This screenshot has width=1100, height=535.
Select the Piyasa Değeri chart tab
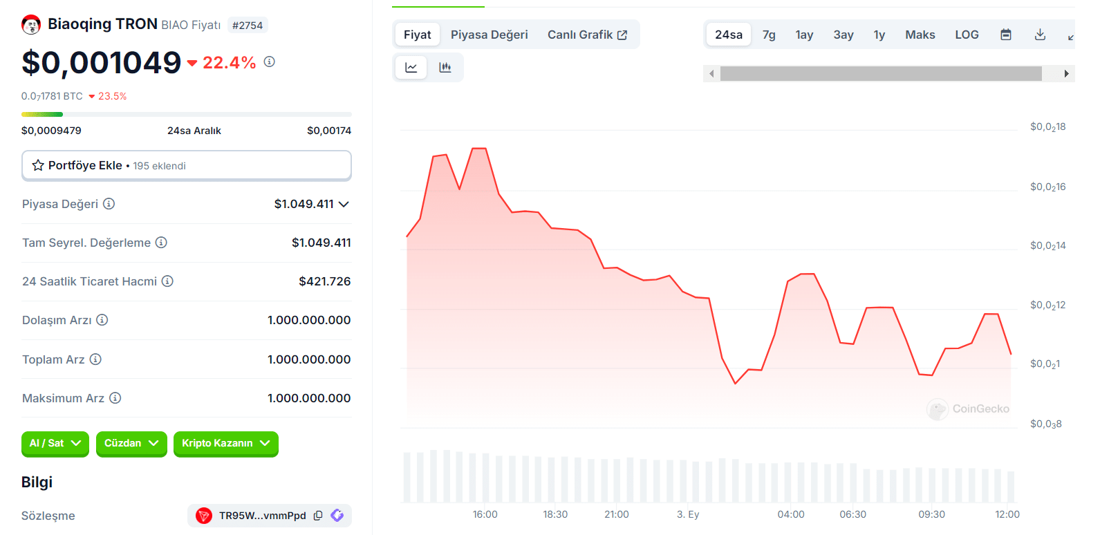490,35
